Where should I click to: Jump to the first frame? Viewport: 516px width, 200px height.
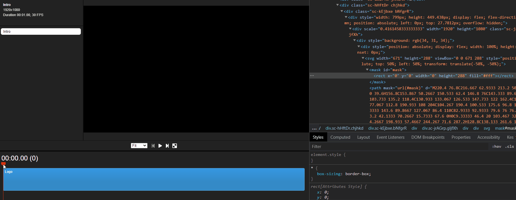tap(153, 146)
